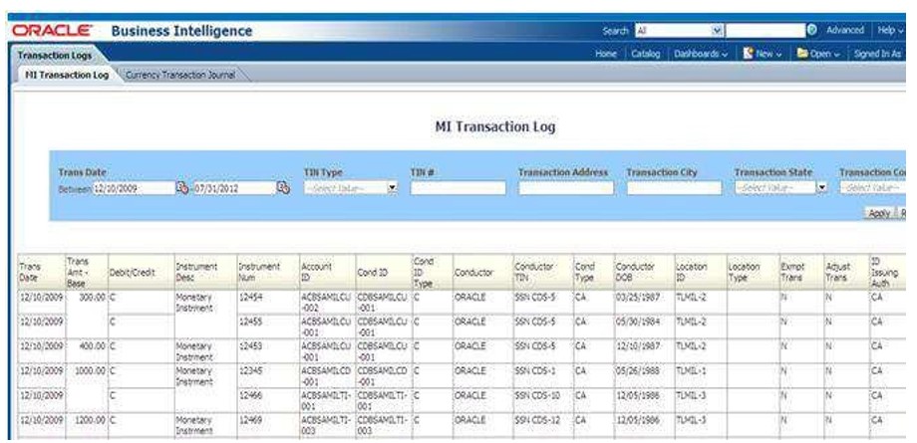The image size is (917, 443).
Task: Open the Signed In As menu
Action: click(877, 53)
